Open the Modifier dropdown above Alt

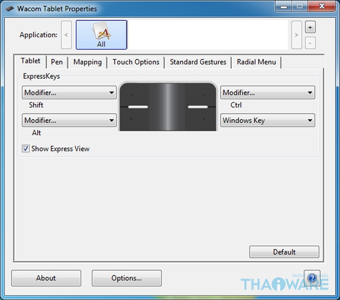click(x=69, y=120)
